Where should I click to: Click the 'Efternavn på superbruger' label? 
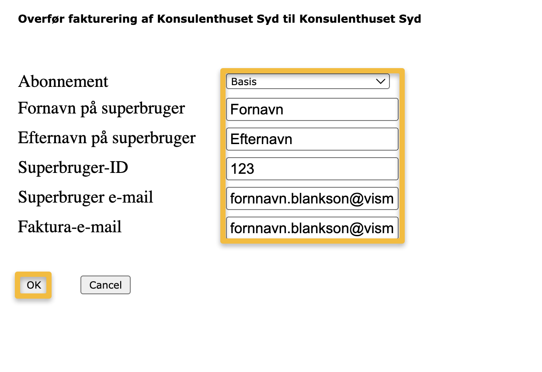107,138
